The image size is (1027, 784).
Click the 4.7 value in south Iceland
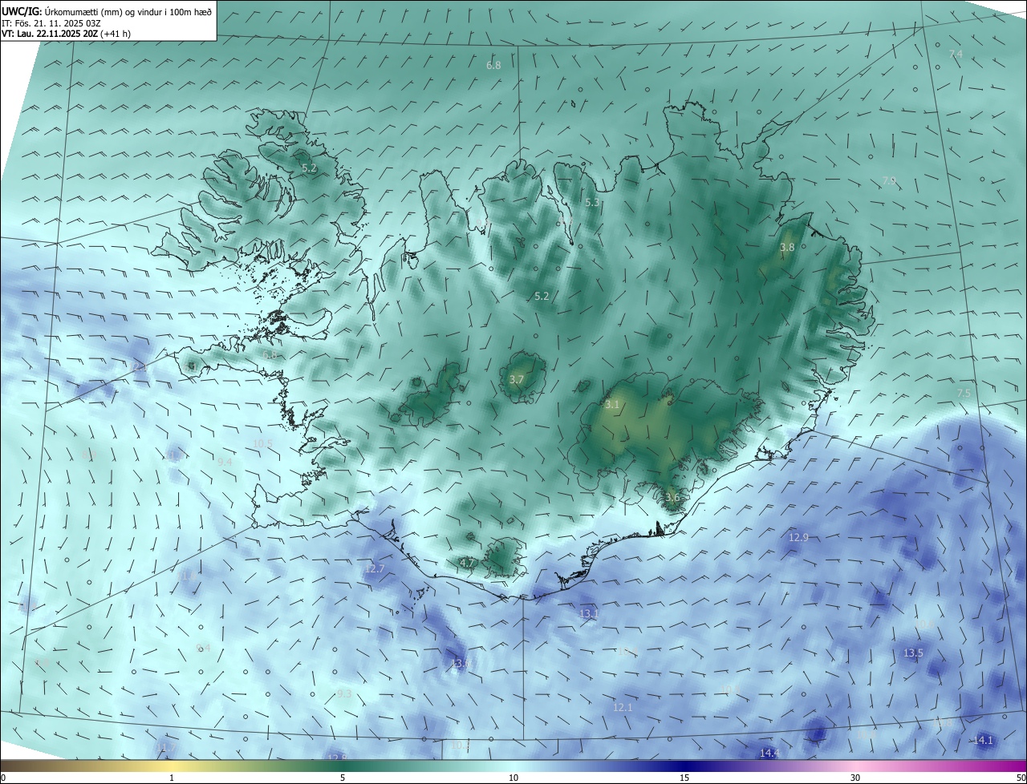(x=467, y=564)
